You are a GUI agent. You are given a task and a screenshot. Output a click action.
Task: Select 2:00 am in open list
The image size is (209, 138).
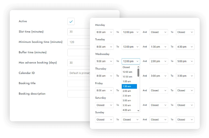point(129,91)
